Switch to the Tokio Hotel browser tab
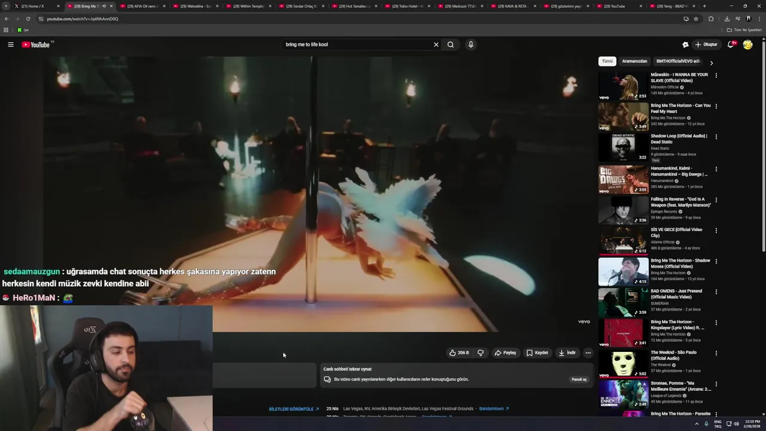This screenshot has width=766, height=431. click(407, 6)
